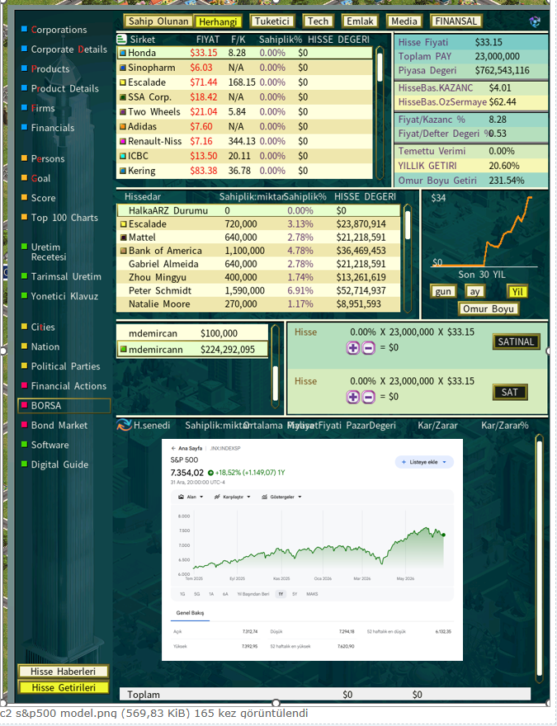Open Karşılaştır compare dropdown
Screen dimensions: 557x726
coord(232,497)
